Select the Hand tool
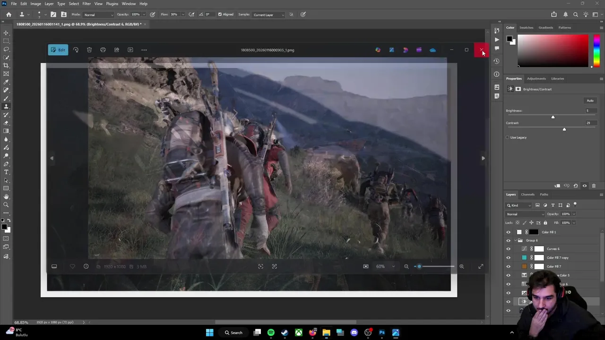This screenshot has height=340, width=605. pos(6,196)
